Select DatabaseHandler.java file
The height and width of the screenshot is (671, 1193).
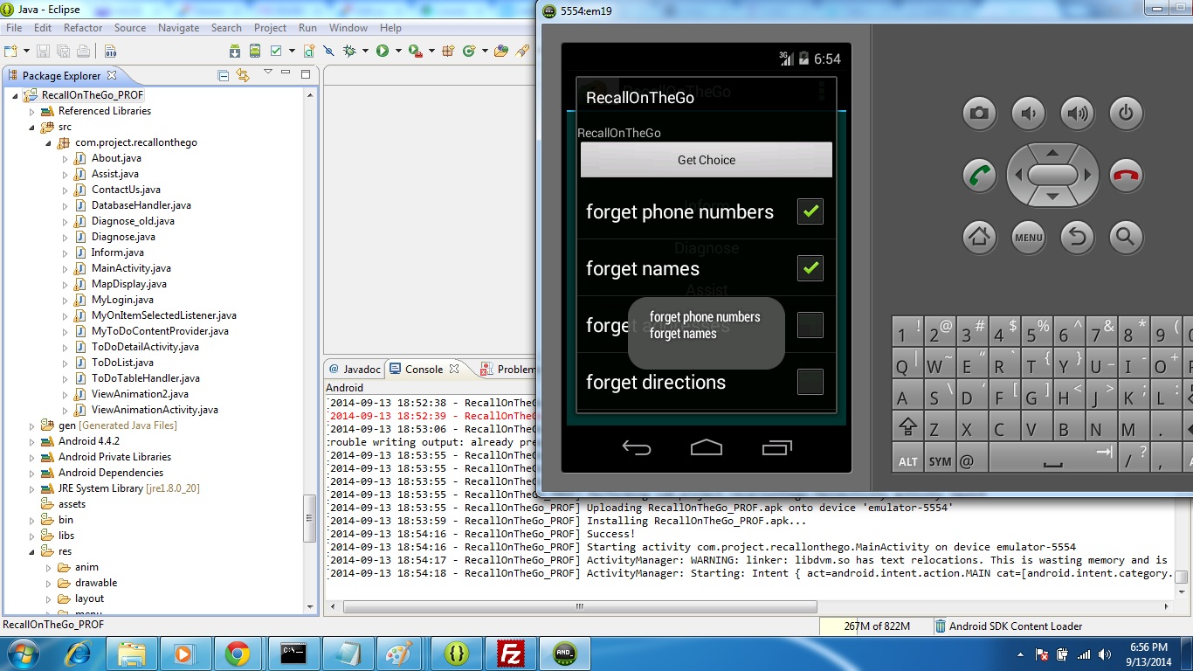click(x=141, y=205)
